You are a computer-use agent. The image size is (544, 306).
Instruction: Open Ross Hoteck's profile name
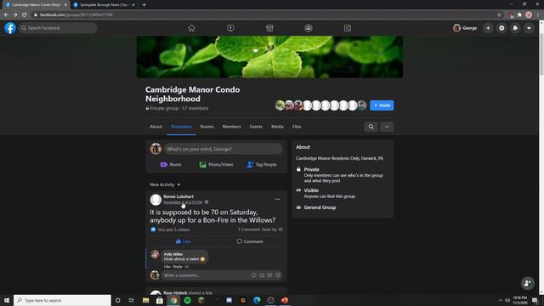tap(175, 292)
